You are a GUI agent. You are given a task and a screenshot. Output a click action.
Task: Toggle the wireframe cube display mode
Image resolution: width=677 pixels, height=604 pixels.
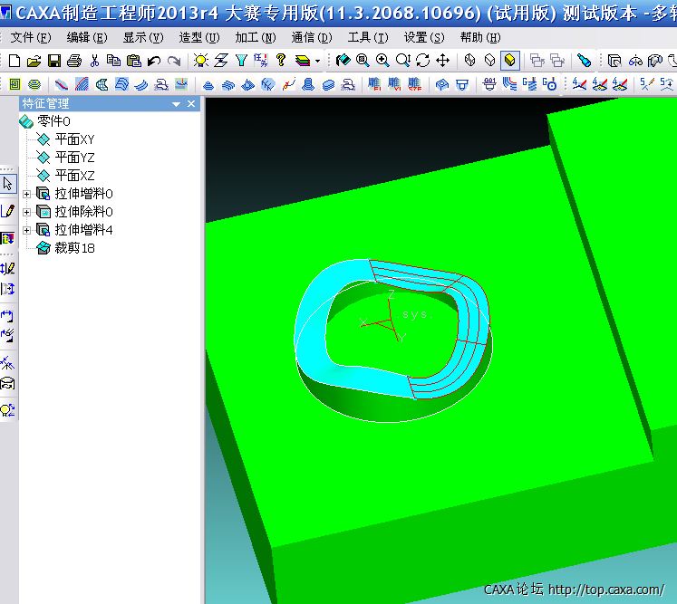(x=469, y=61)
